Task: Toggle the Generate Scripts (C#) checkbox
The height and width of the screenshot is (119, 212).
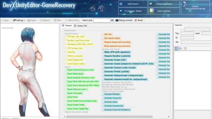Action: [x=102, y=60]
